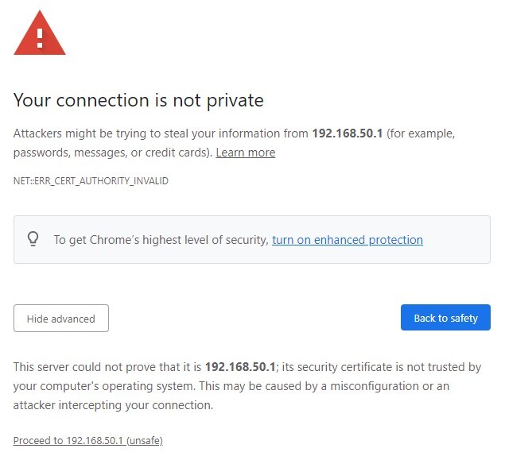Click 'To get Chrome's highest level' tip text

click(161, 240)
